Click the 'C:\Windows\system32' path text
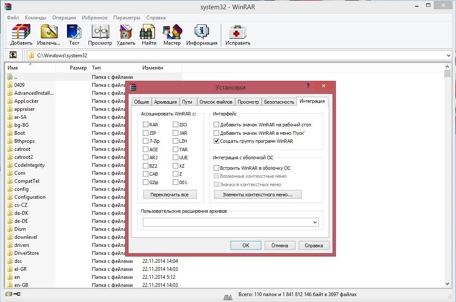Screen dimensions: 456x302 pos(62,55)
